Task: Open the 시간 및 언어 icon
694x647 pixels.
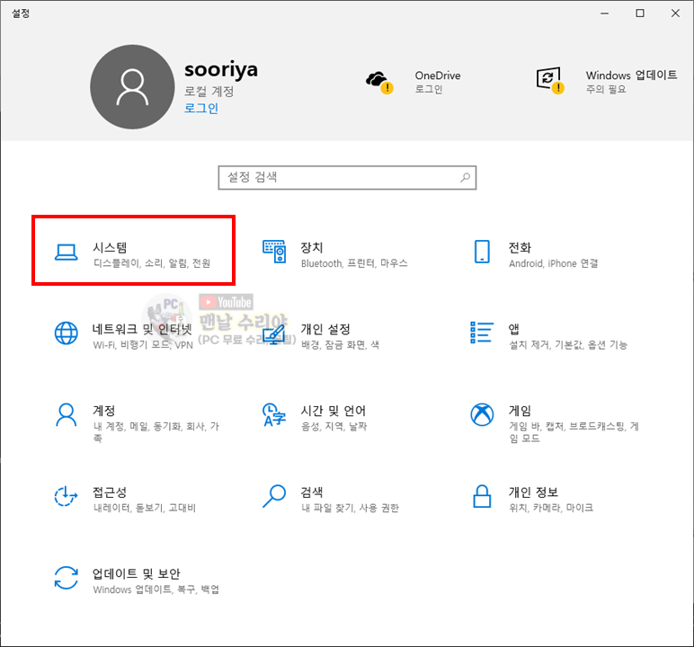Action: pyautogui.click(x=274, y=414)
